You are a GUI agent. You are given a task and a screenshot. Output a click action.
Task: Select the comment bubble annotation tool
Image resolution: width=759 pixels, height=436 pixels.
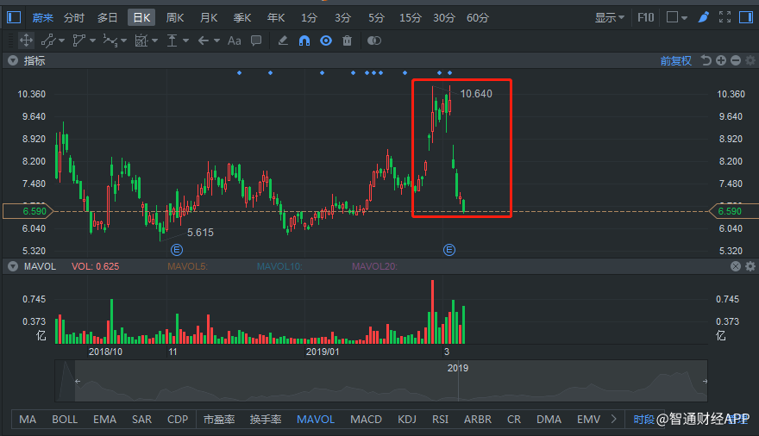pos(256,40)
